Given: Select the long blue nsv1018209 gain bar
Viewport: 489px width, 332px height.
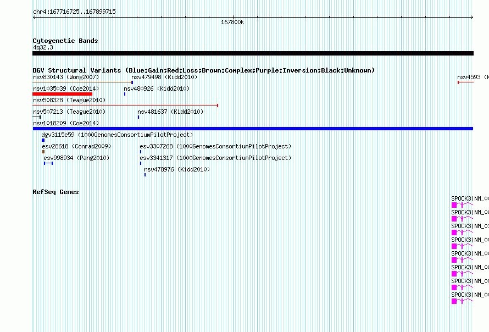Looking at the screenshot, I should pyautogui.click(x=253, y=129).
